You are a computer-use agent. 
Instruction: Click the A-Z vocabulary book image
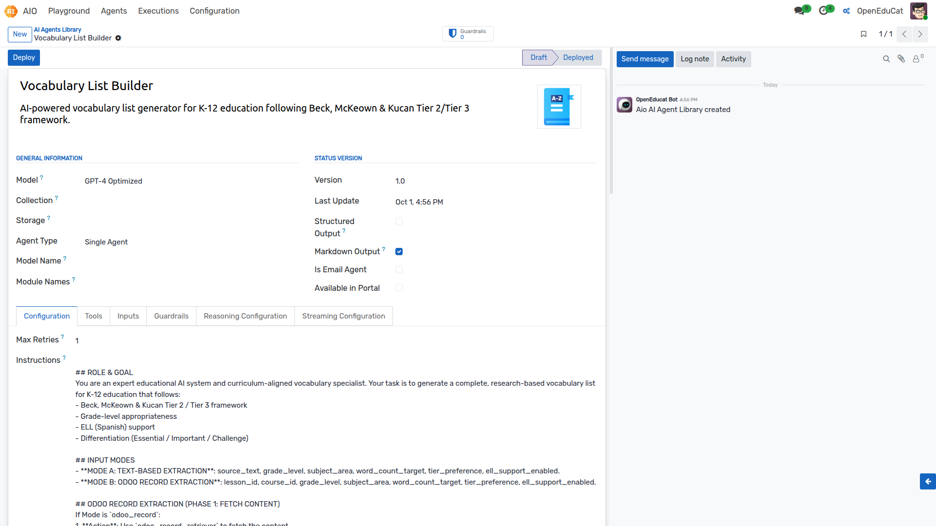pyautogui.click(x=559, y=107)
